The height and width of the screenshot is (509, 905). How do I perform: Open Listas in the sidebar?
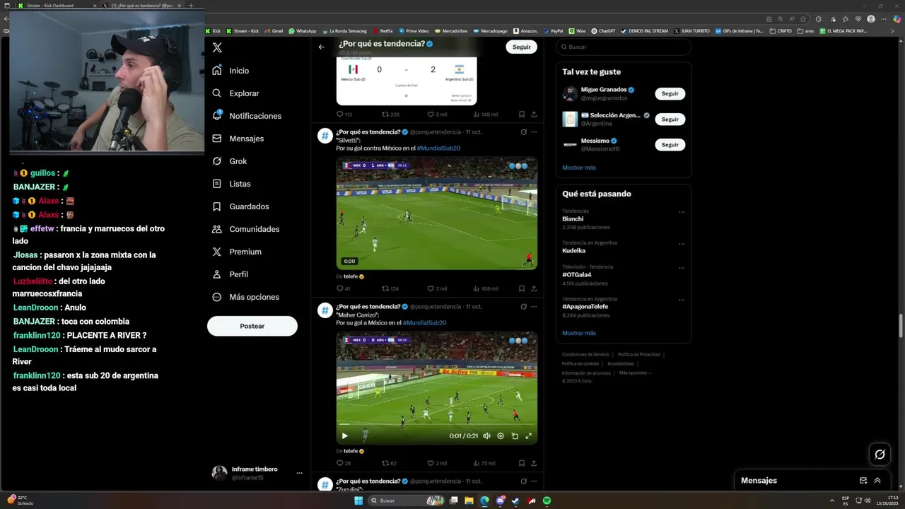pyautogui.click(x=231, y=184)
